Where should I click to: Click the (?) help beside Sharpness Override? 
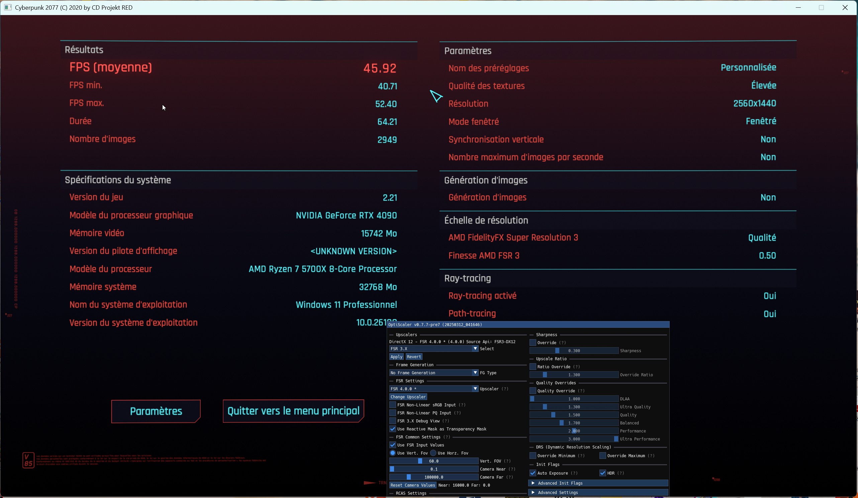(562, 342)
